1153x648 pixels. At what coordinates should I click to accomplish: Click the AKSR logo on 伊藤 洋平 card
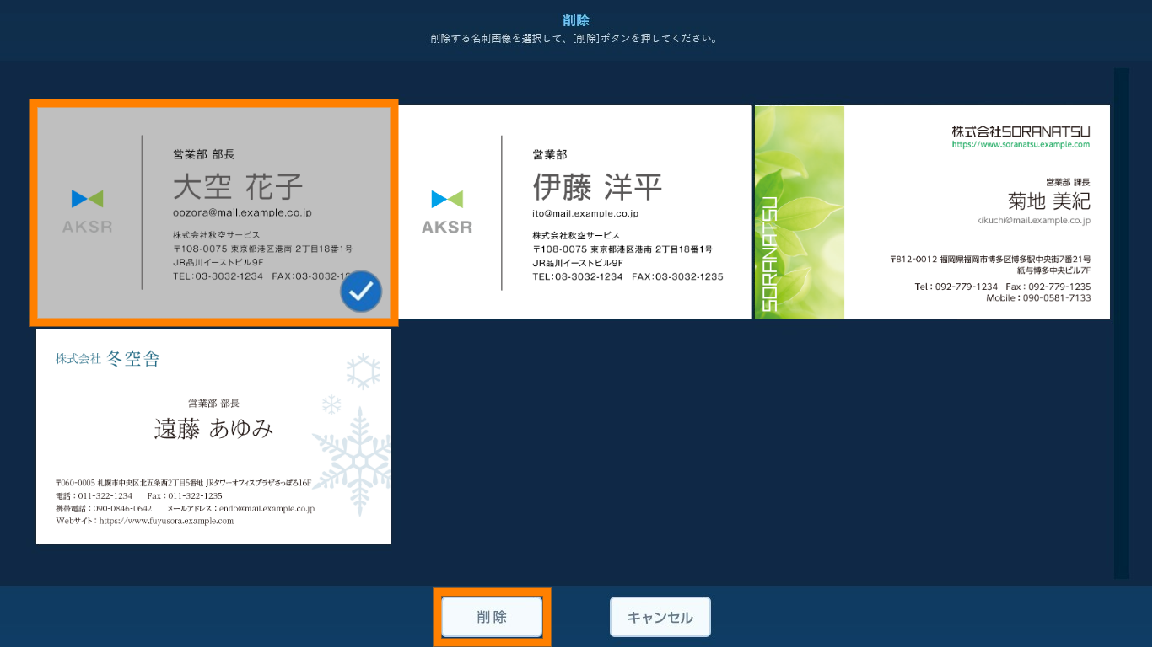click(x=446, y=212)
